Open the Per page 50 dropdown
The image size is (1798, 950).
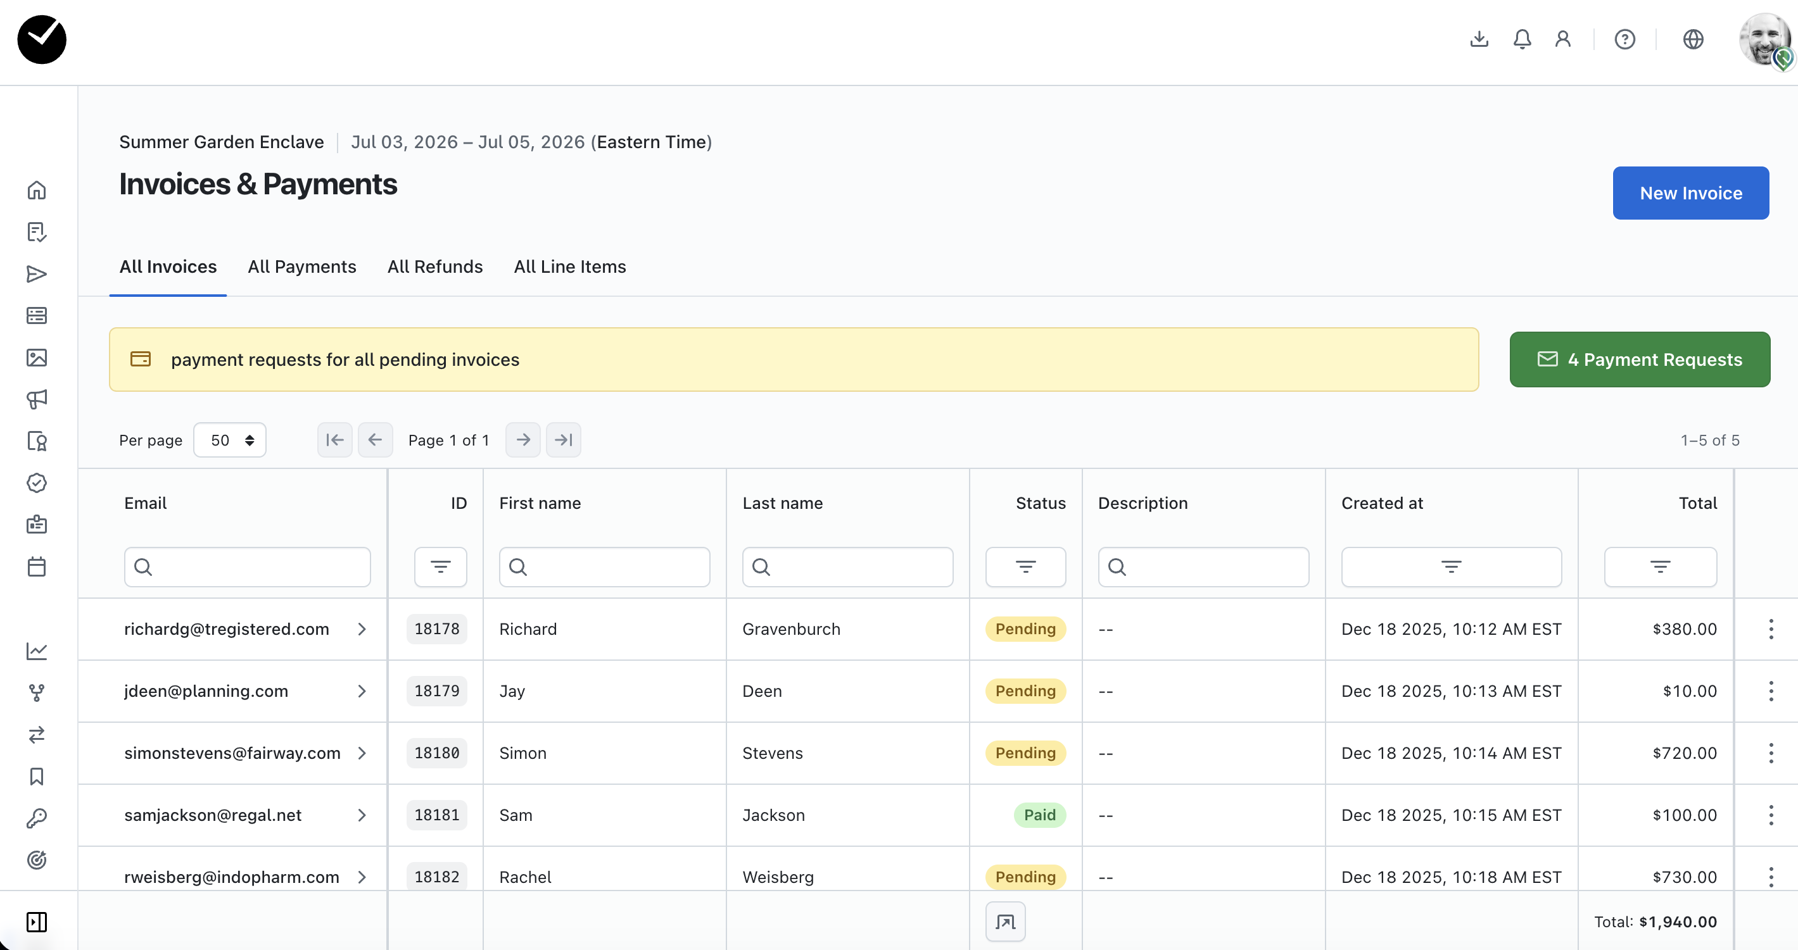(x=230, y=440)
